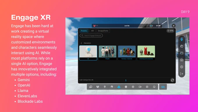Click the ElevenLabs bullet item
This screenshot has width=198, height=112.
click(27, 96)
